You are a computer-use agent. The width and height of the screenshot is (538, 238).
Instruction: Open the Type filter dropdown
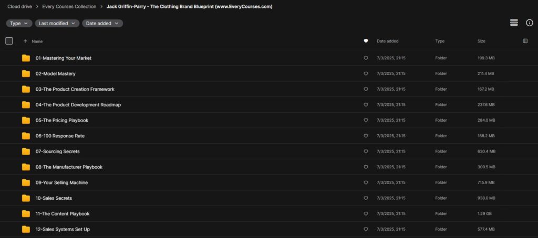tap(19, 23)
